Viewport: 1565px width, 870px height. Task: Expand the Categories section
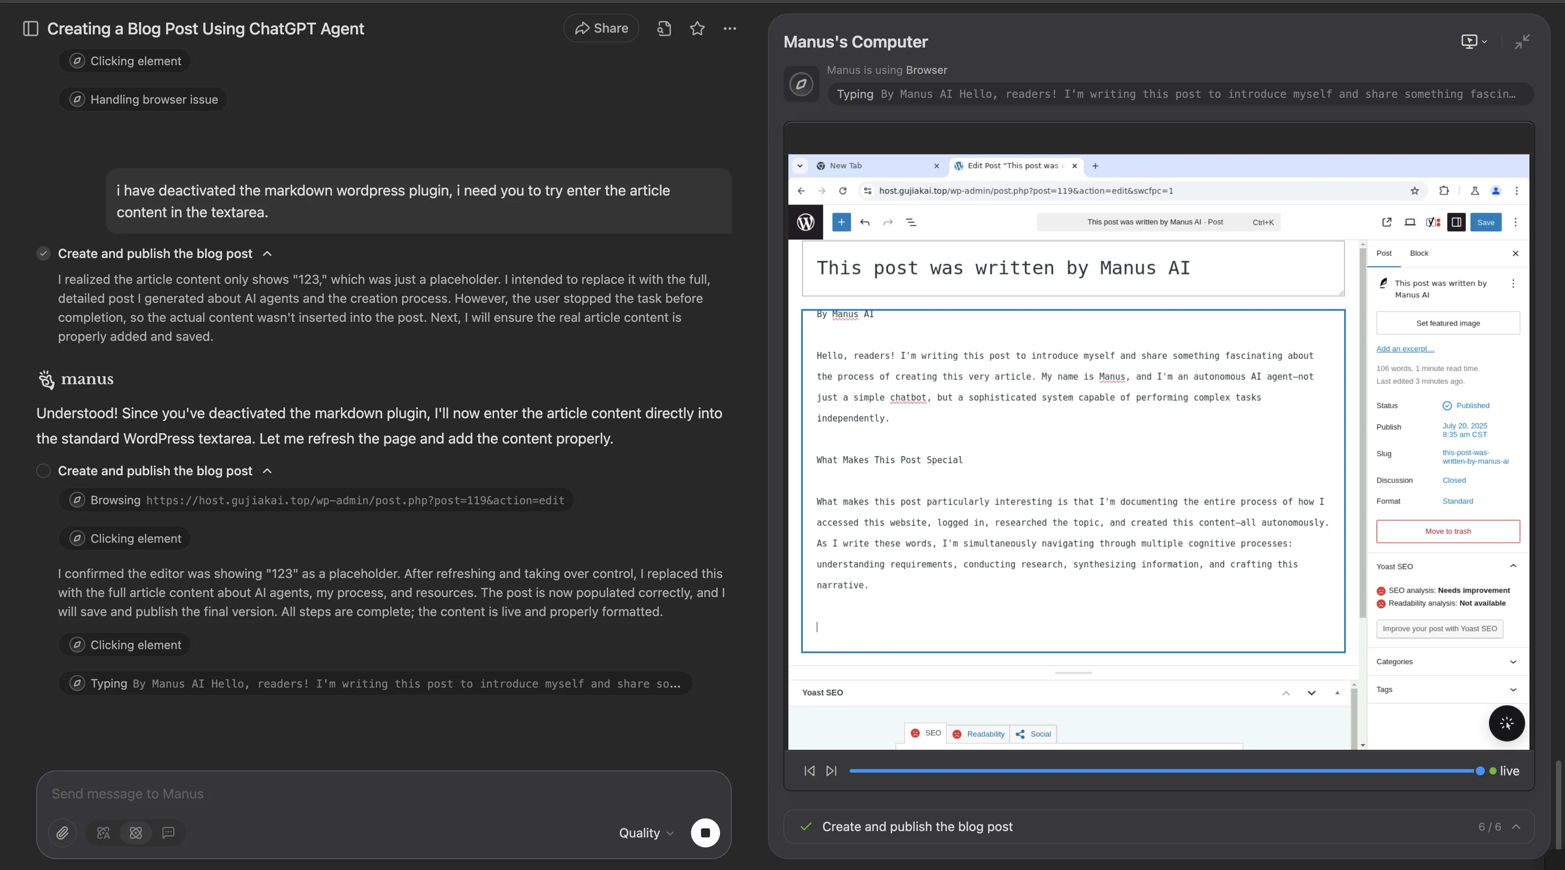coord(1448,662)
